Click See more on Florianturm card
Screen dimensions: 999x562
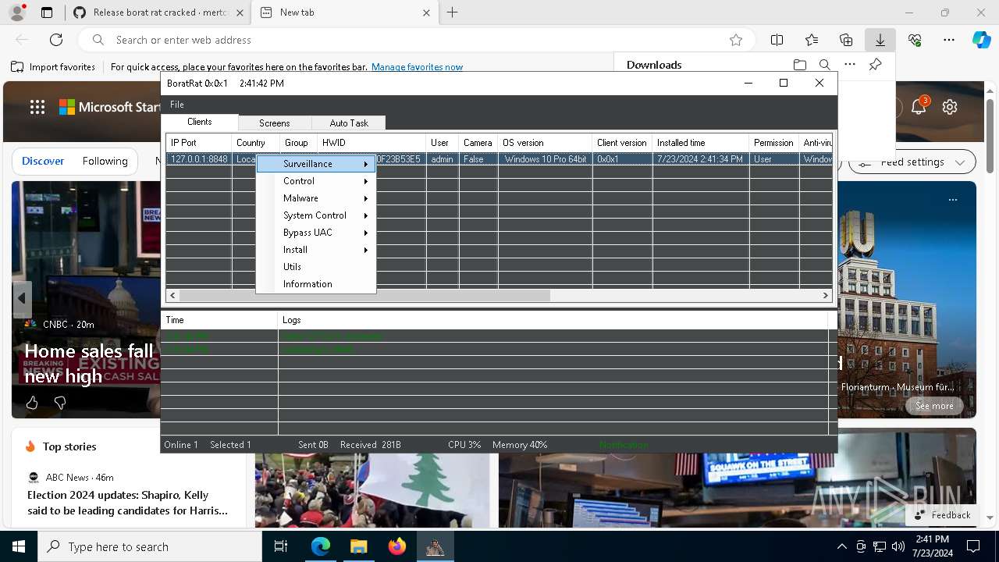click(934, 406)
